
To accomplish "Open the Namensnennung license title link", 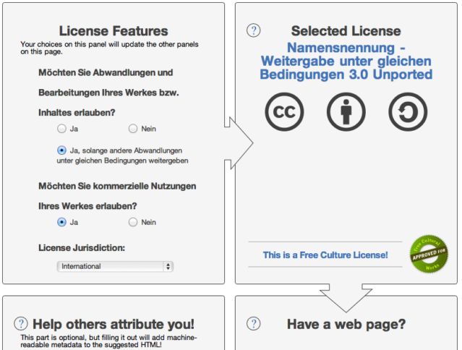I will [x=346, y=61].
